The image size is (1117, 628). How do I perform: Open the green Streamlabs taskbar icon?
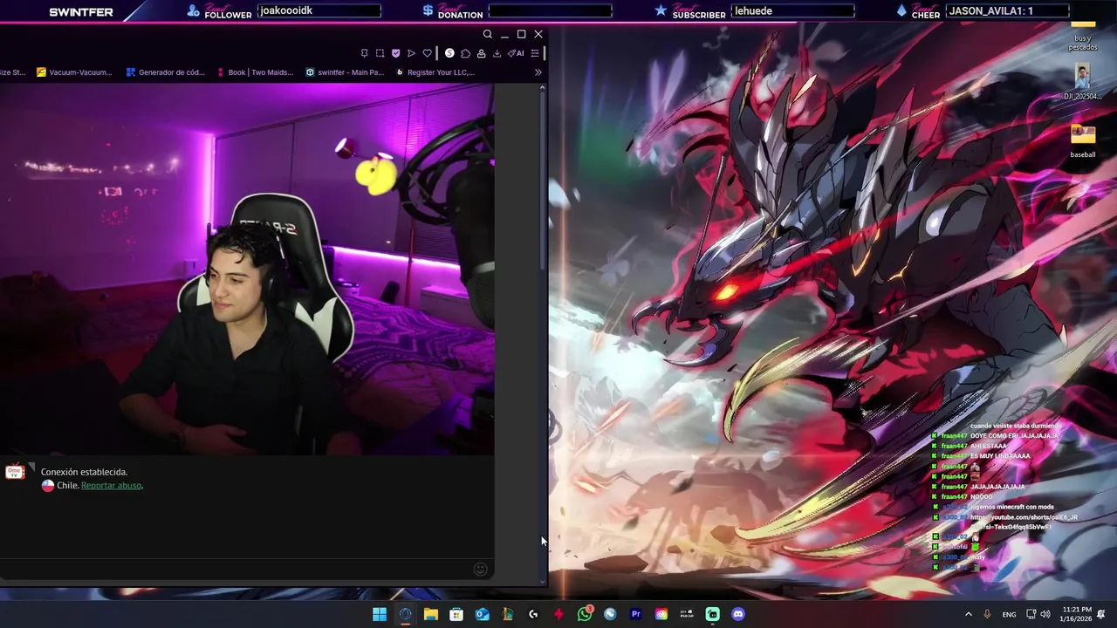click(x=713, y=614)
